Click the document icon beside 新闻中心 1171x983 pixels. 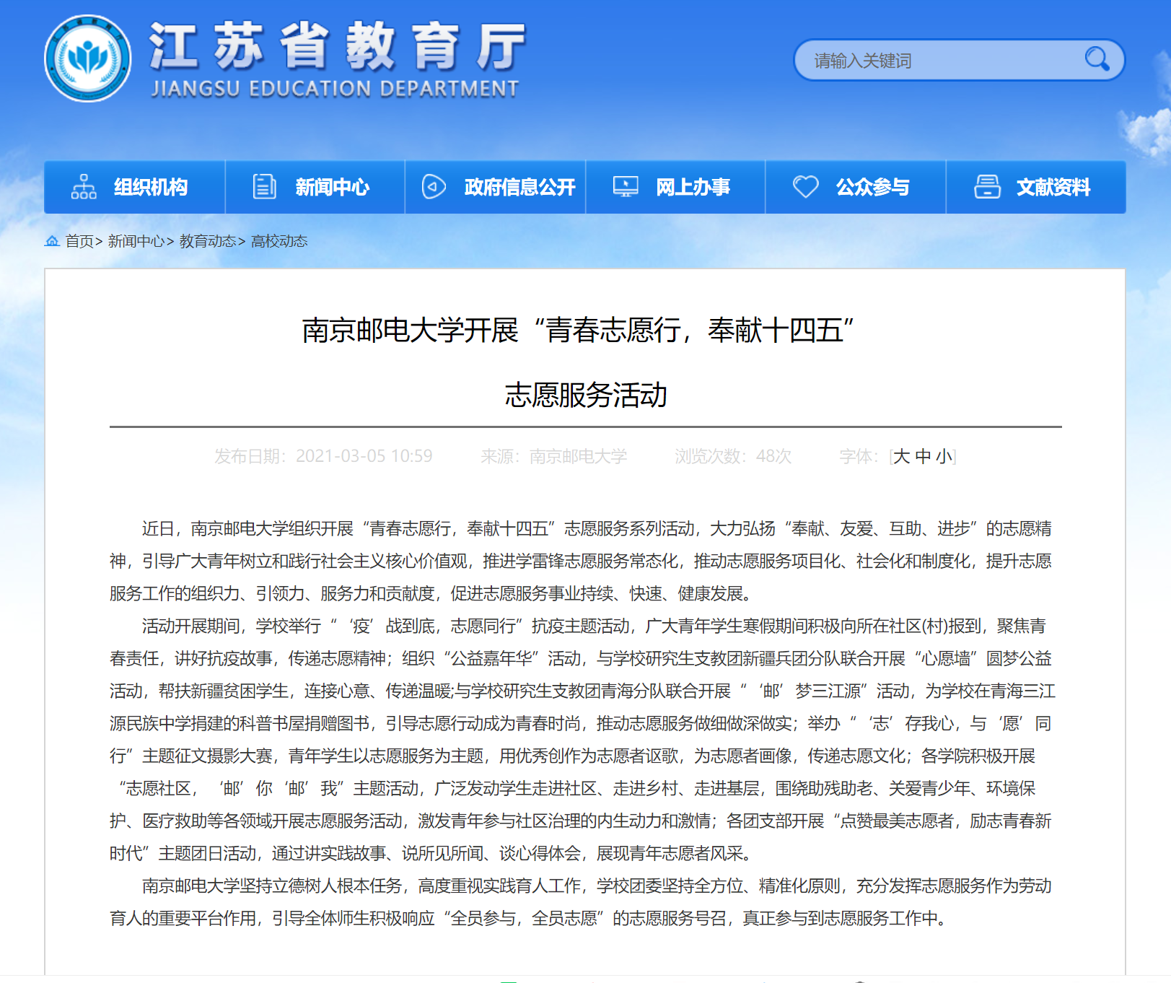click(264, 187)
